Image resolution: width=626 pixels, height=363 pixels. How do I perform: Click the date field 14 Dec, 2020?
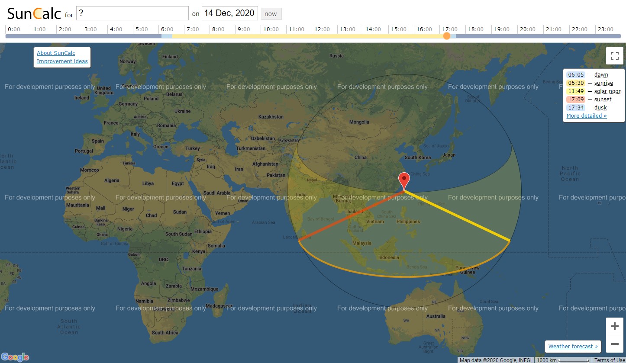(229, 13)
